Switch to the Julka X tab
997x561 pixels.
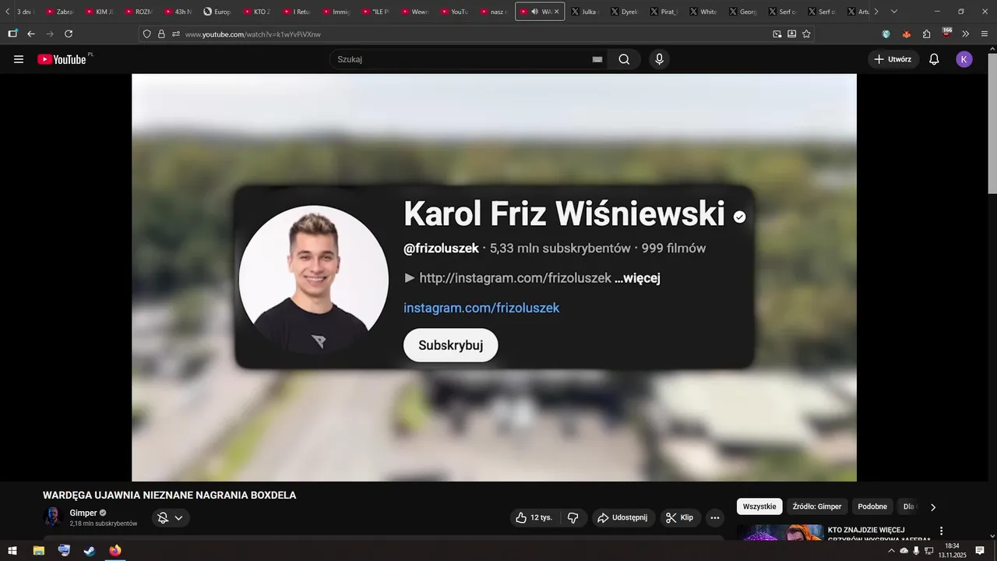[x=585, y=12]
